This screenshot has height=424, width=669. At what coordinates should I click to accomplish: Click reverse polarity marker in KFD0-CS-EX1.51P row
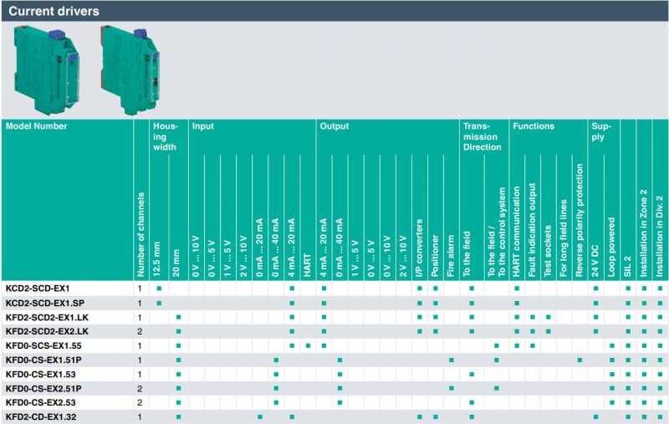[x=580, y=360]
